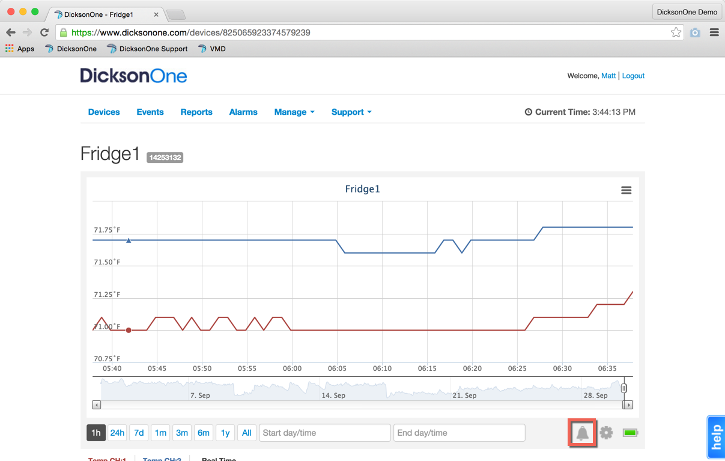Select the 24h time range
725x461 pixels.
click(117, 433)
